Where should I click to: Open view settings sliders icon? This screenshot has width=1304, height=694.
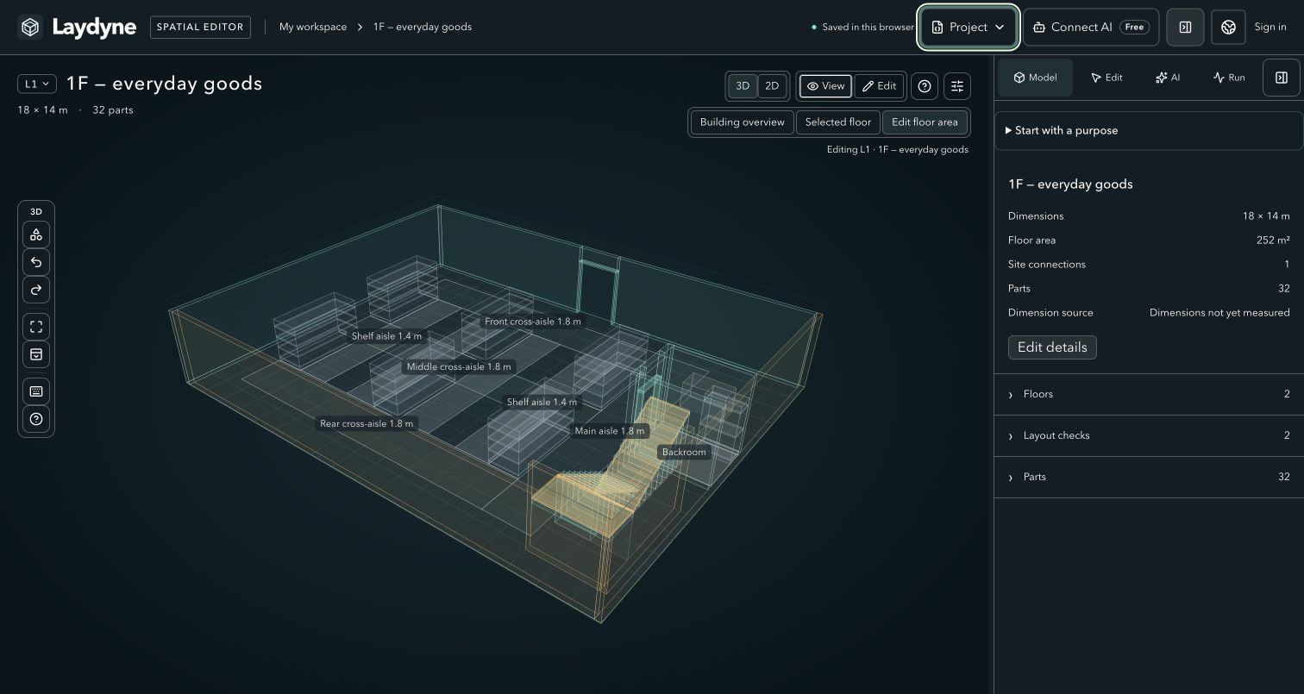tap(957, 86)
